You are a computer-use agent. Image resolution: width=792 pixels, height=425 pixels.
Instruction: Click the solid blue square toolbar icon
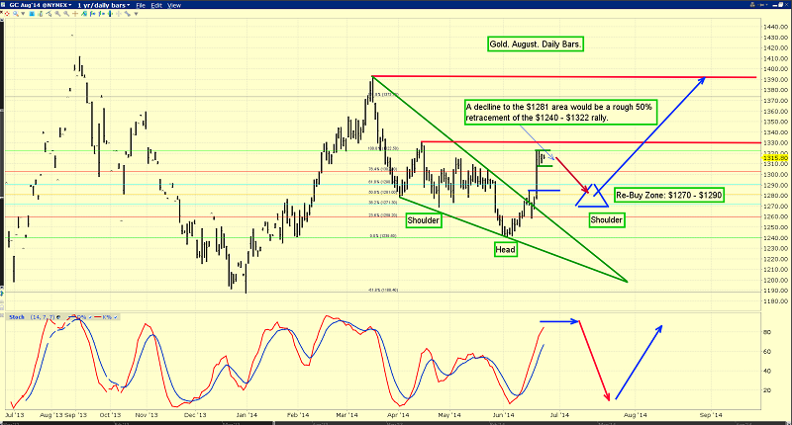tap(32, 14)
